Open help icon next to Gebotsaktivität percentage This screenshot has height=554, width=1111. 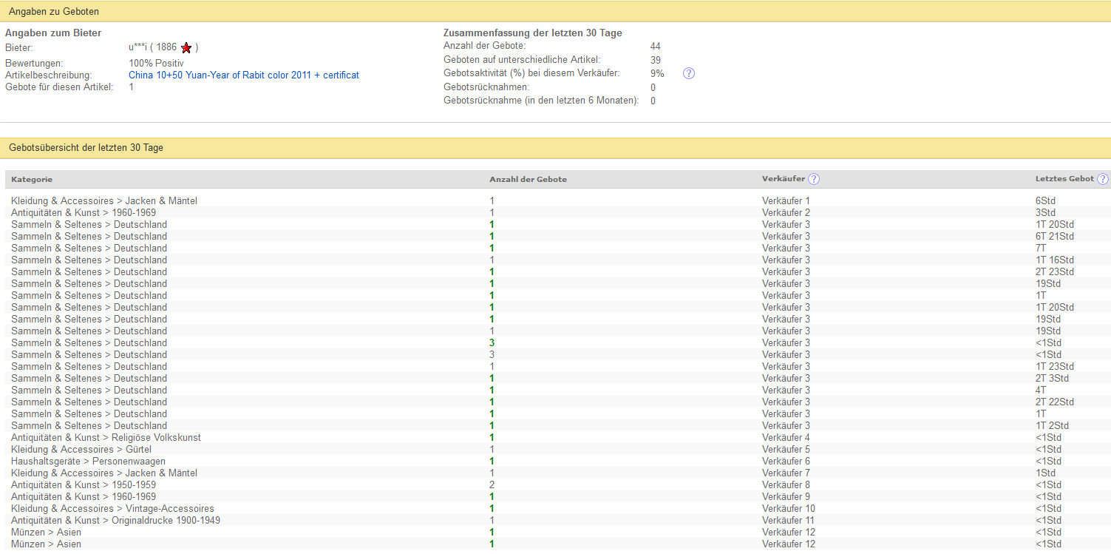pos(688,73)
